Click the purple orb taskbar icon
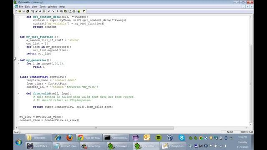The image size is (267, 150). point(135,137)
